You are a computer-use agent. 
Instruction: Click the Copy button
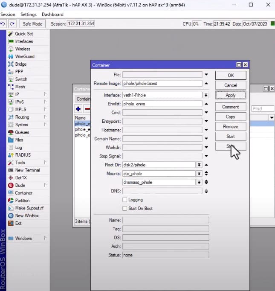click(x=231, y=117)
